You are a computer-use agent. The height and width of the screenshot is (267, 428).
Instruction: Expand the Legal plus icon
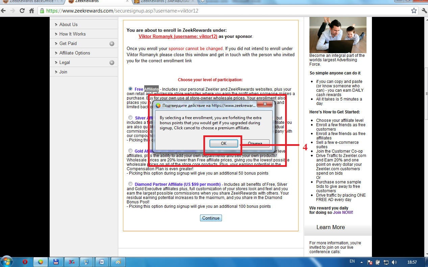coord(112,63)
